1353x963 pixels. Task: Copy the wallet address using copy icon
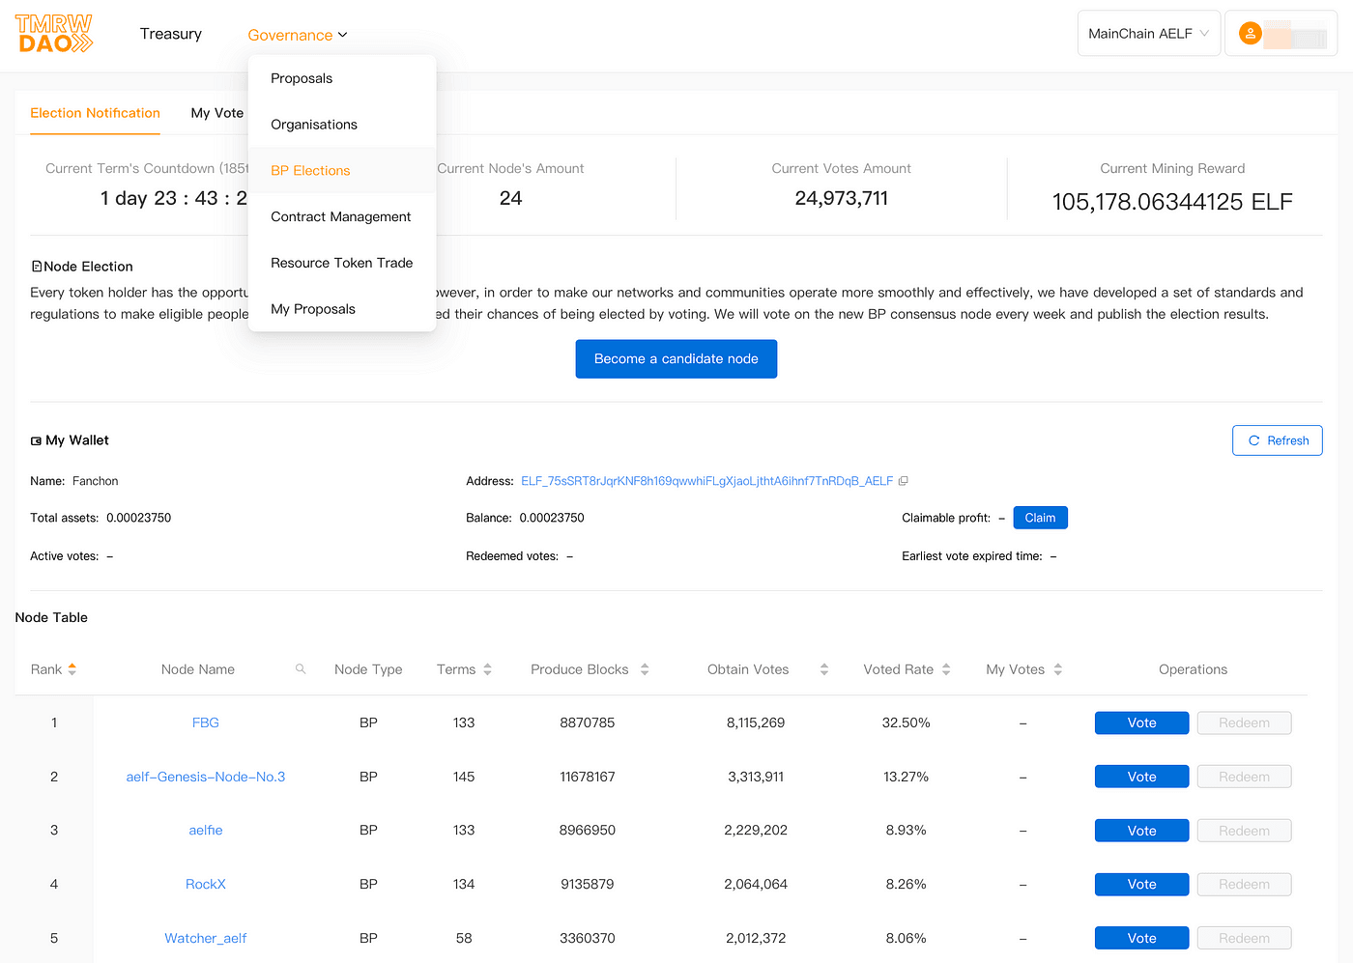(x=904, y=481)
